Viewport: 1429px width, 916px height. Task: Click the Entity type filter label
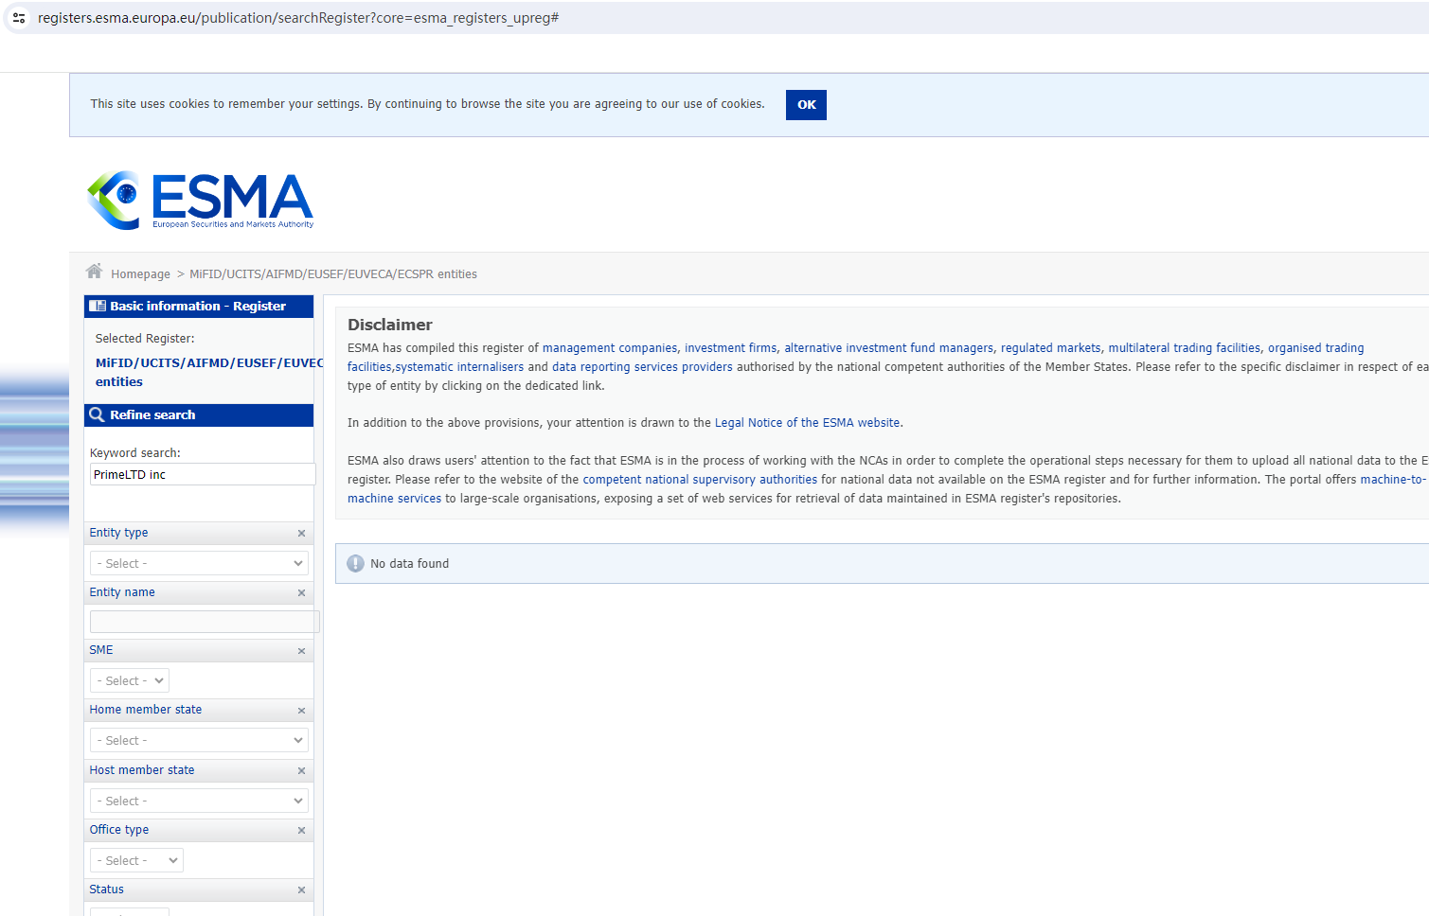point(118,533)
